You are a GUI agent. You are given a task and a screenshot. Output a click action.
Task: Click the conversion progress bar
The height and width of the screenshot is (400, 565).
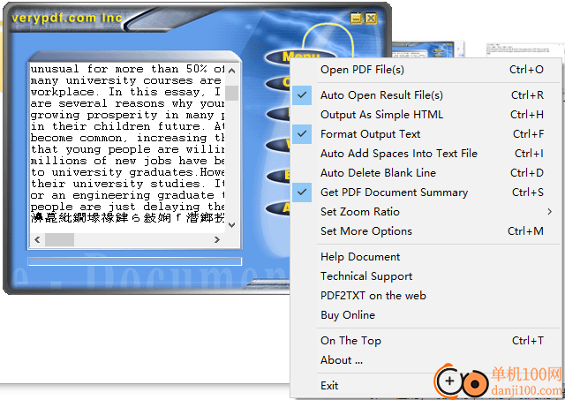tap(135, 261)
